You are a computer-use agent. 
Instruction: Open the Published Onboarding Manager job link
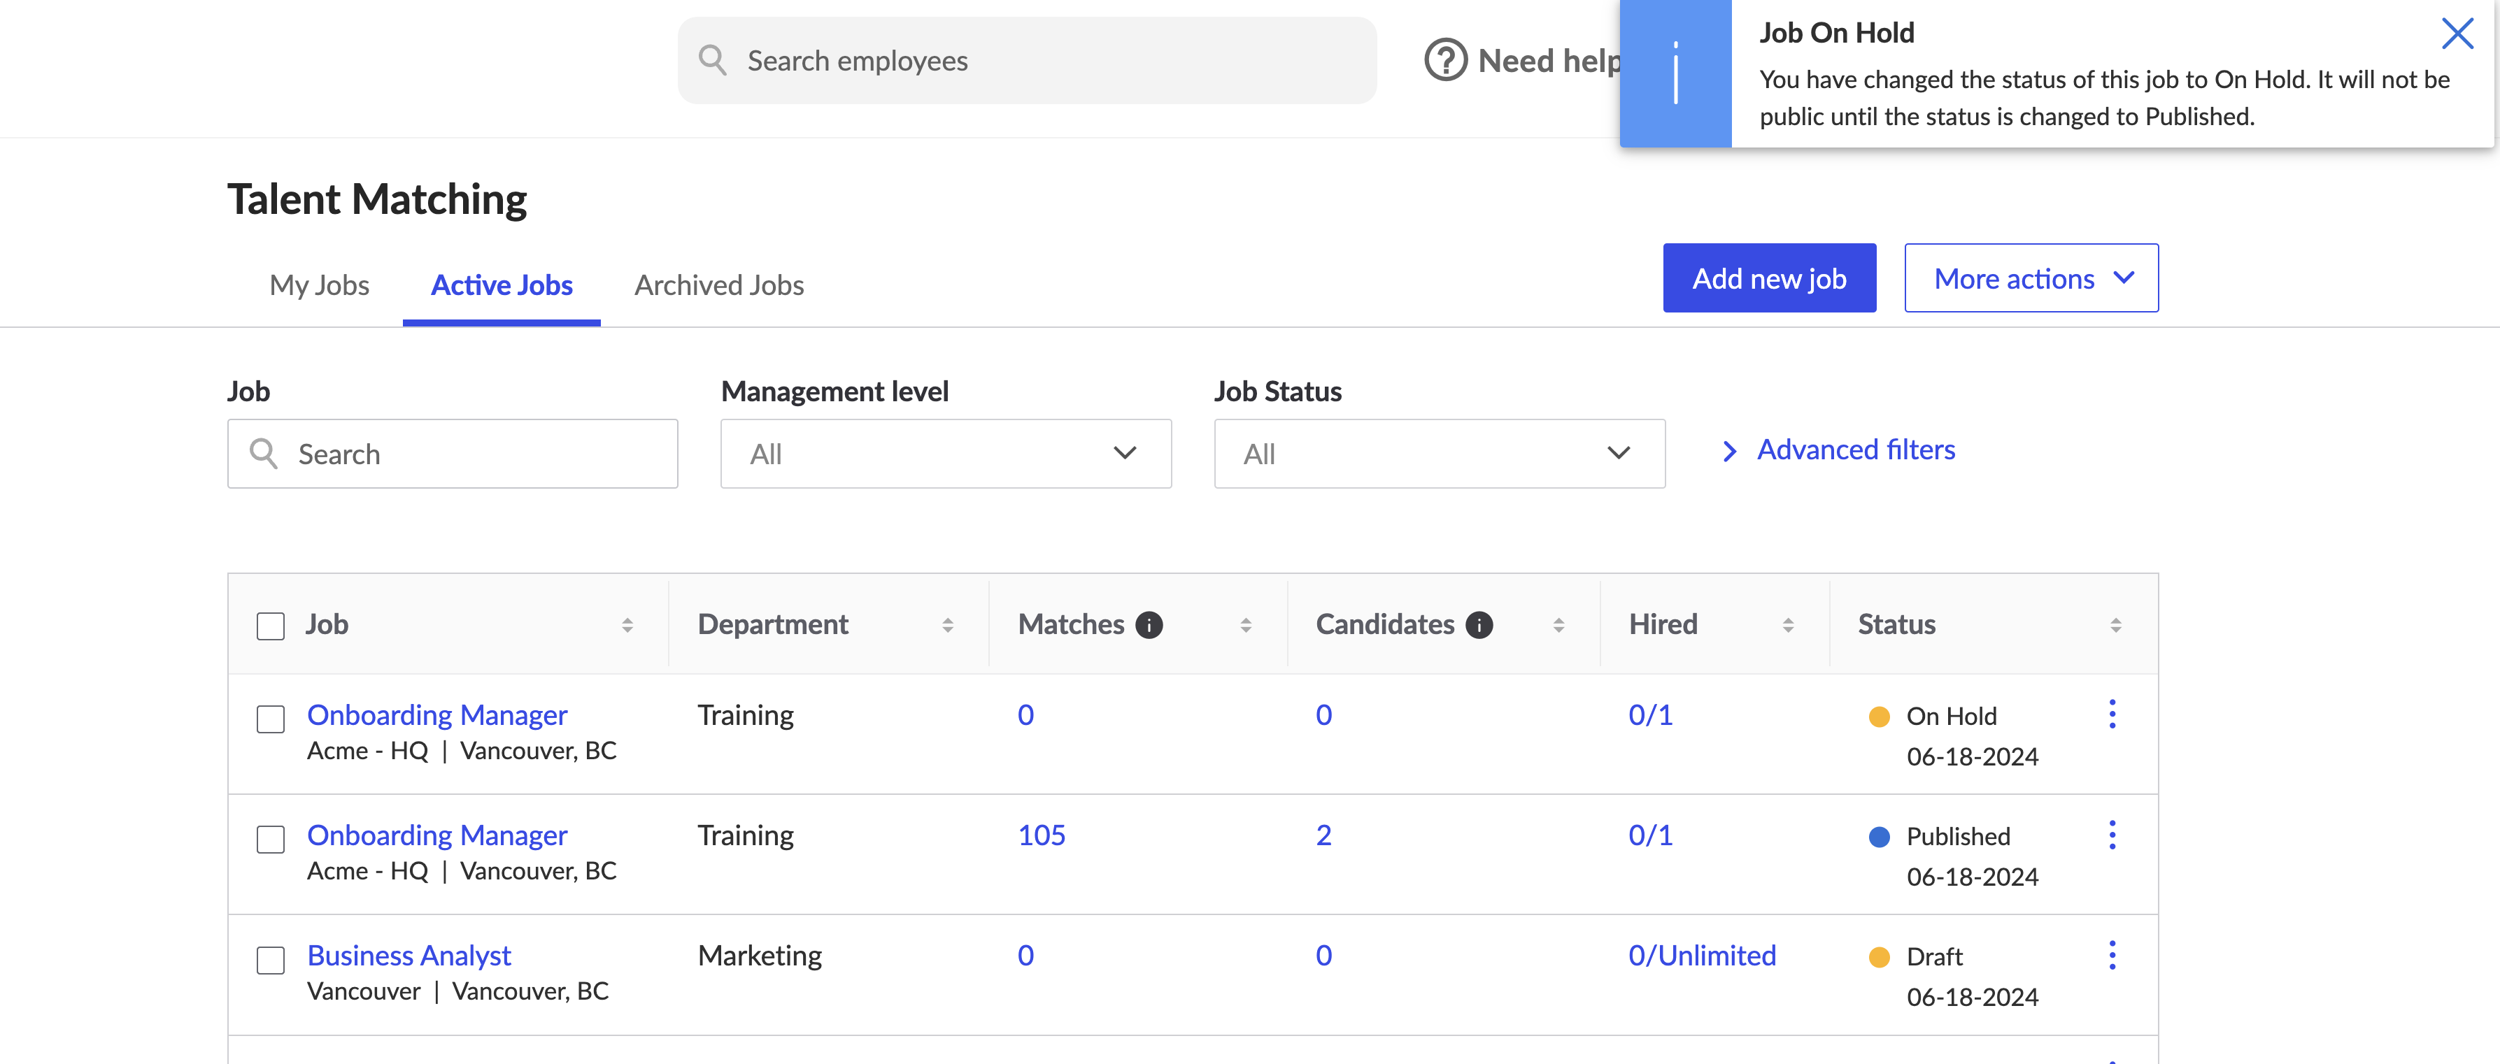pyautogui.click(x=436, y=835)
